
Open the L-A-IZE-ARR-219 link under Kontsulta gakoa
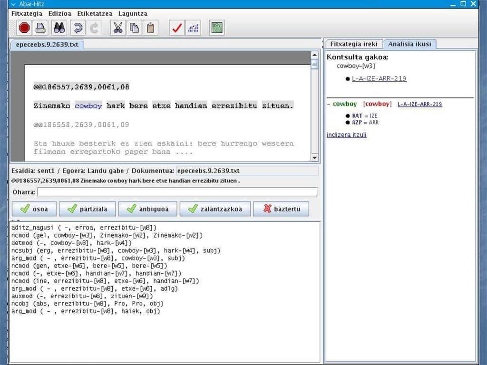[379, 78]
